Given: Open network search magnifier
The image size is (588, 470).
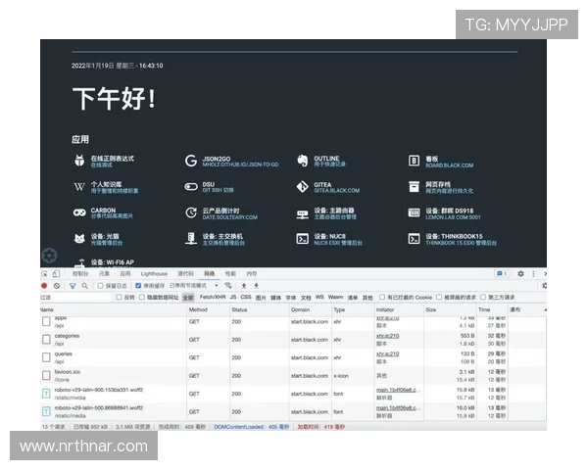Looking at the screenshot, I should [x=84, y=286].
